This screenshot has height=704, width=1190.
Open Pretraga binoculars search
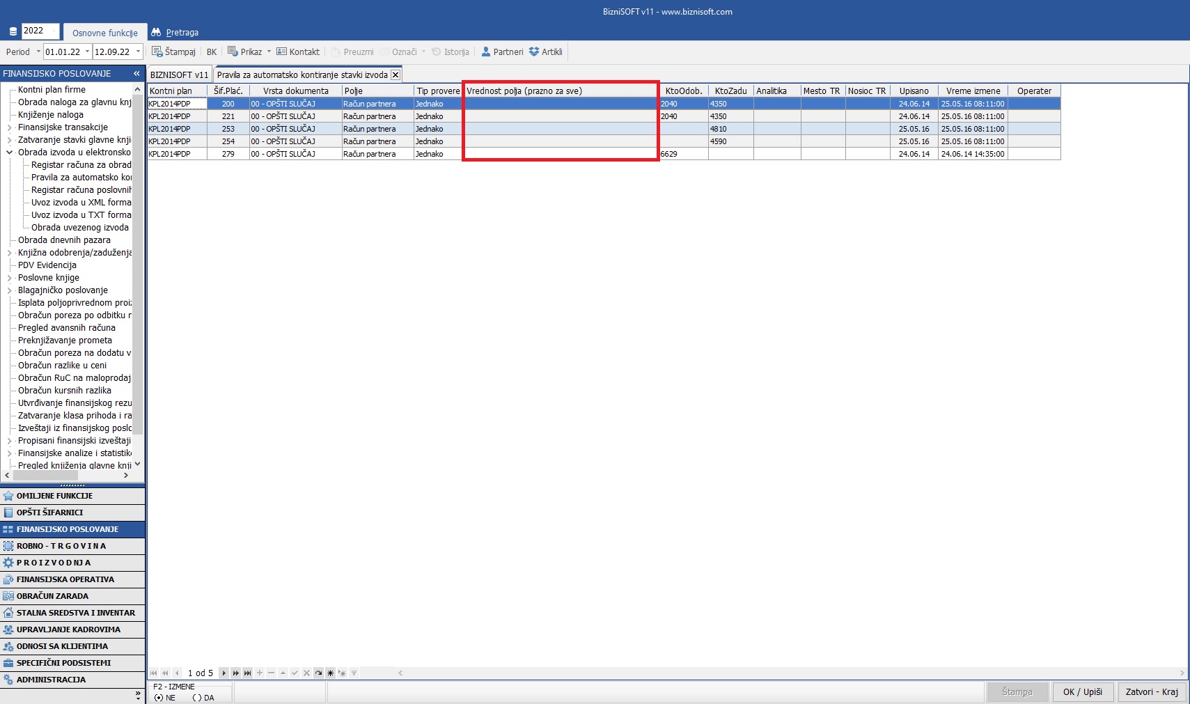156,32
